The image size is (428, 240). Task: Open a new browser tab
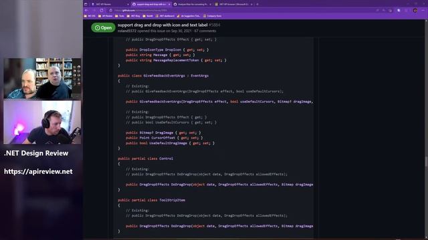coord(257,4)
